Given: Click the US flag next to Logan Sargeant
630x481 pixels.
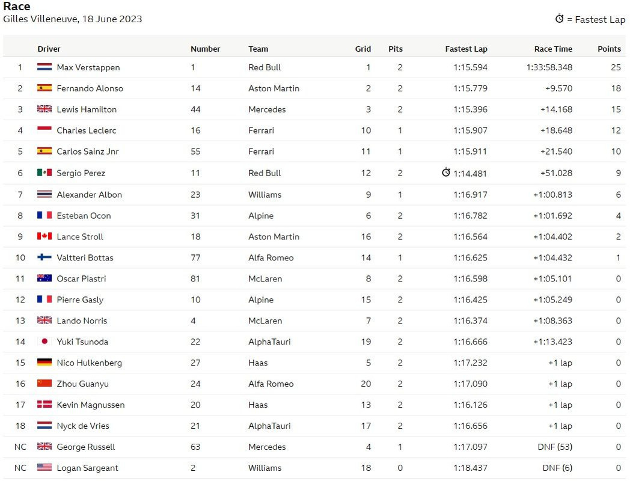Looking at the screenshot, I should click(44, 468).
